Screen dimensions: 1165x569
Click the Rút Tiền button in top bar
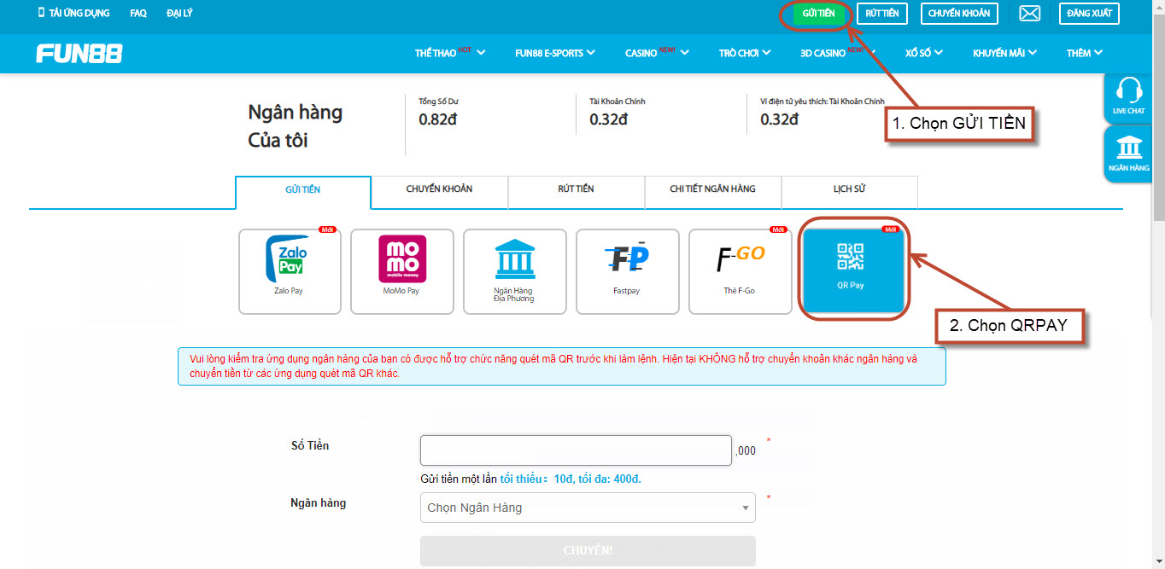pyautogui.click(x=882, y=14)
